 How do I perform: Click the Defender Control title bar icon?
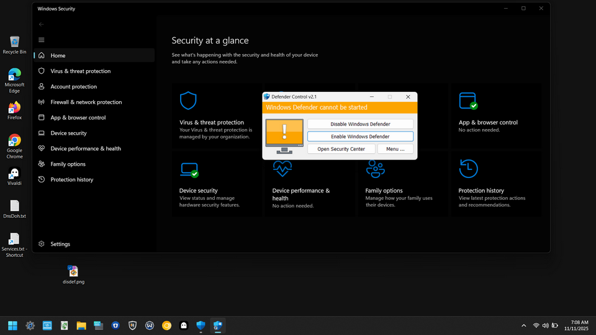[x=267, y=97]
